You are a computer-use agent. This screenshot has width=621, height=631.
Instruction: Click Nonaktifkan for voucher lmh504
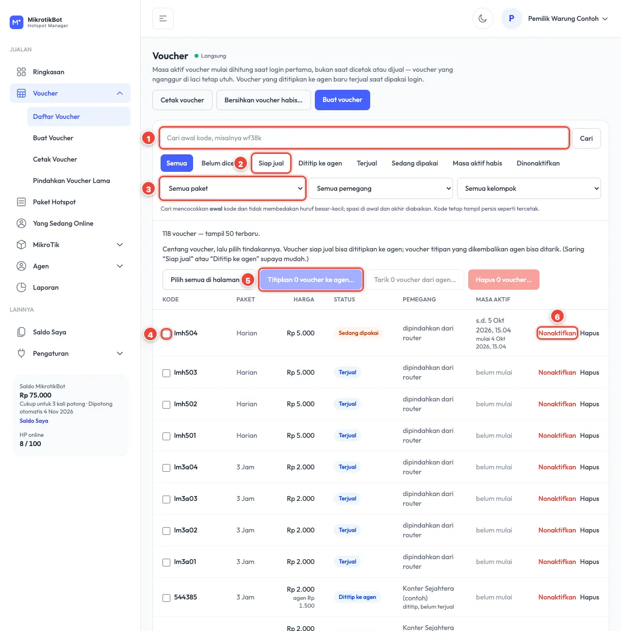[x=557, y=333]
